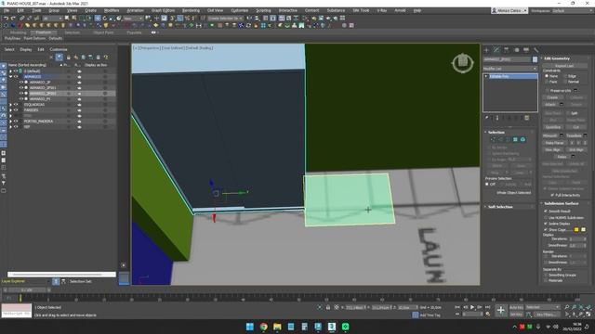Viewport: 595px width, 334px height.
Task: Expand the PORTAS_MADEIRA layer tree
Action: (x=10, y=122)
